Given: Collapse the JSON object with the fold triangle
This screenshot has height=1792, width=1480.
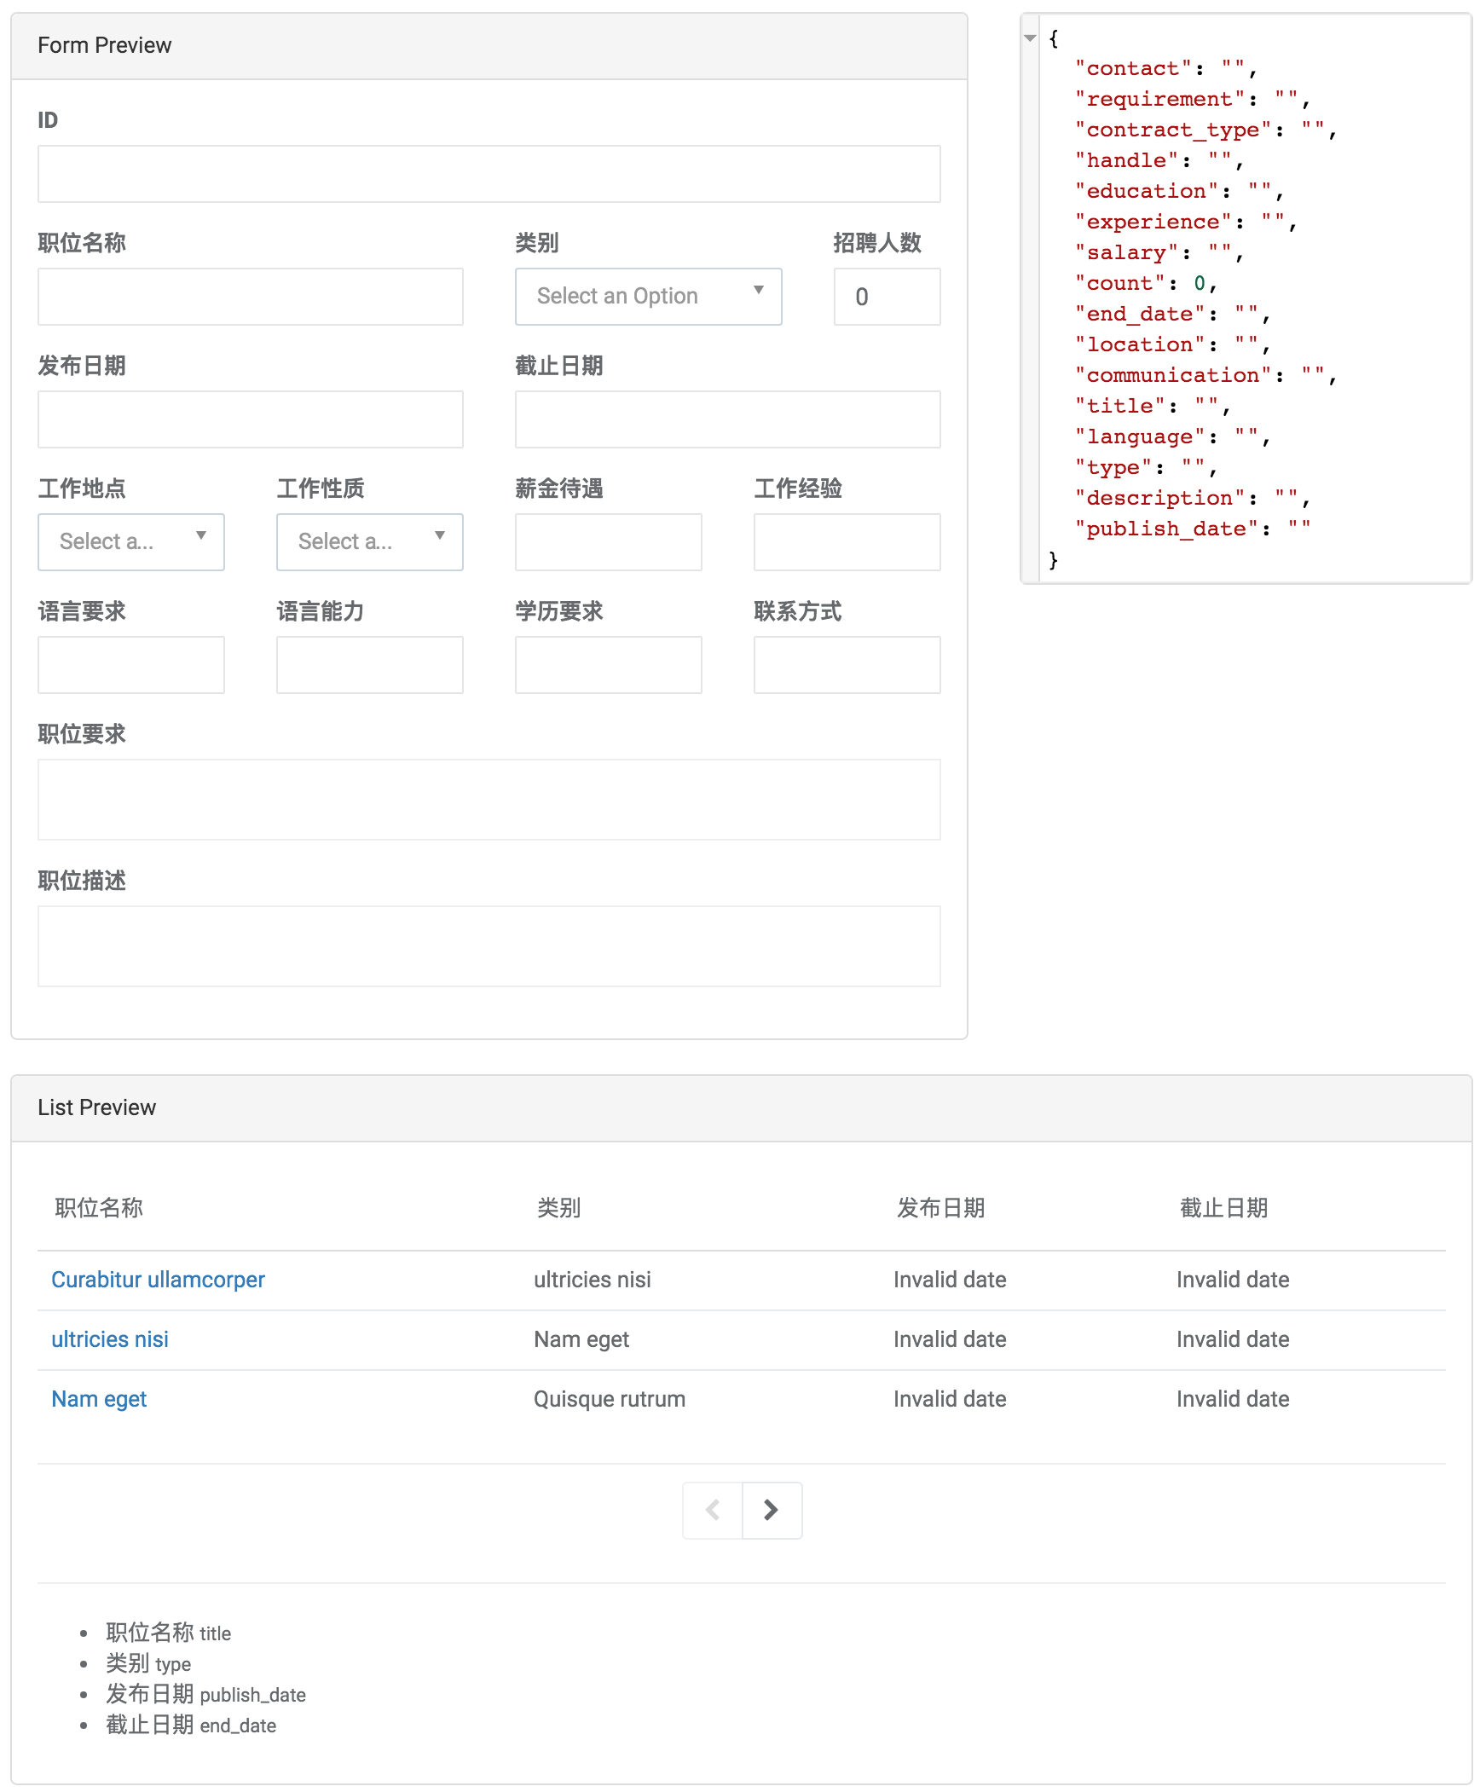Looking at the screenshot, I should coord(1030,38).
